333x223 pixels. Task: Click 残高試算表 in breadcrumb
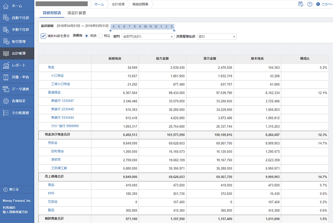click(x=140, y=4)
